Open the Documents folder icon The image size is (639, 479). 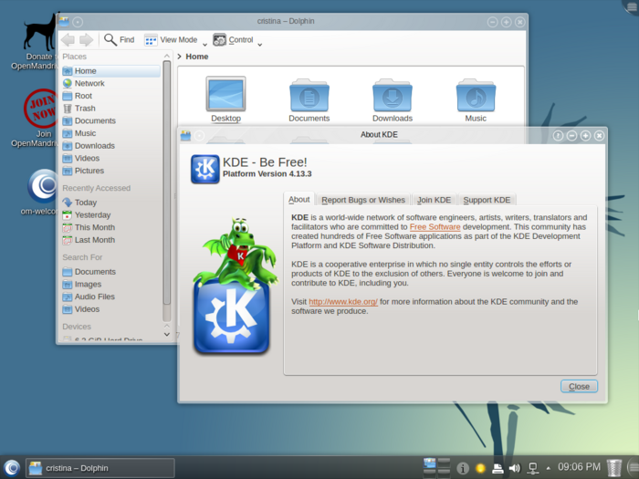point(309,100)
